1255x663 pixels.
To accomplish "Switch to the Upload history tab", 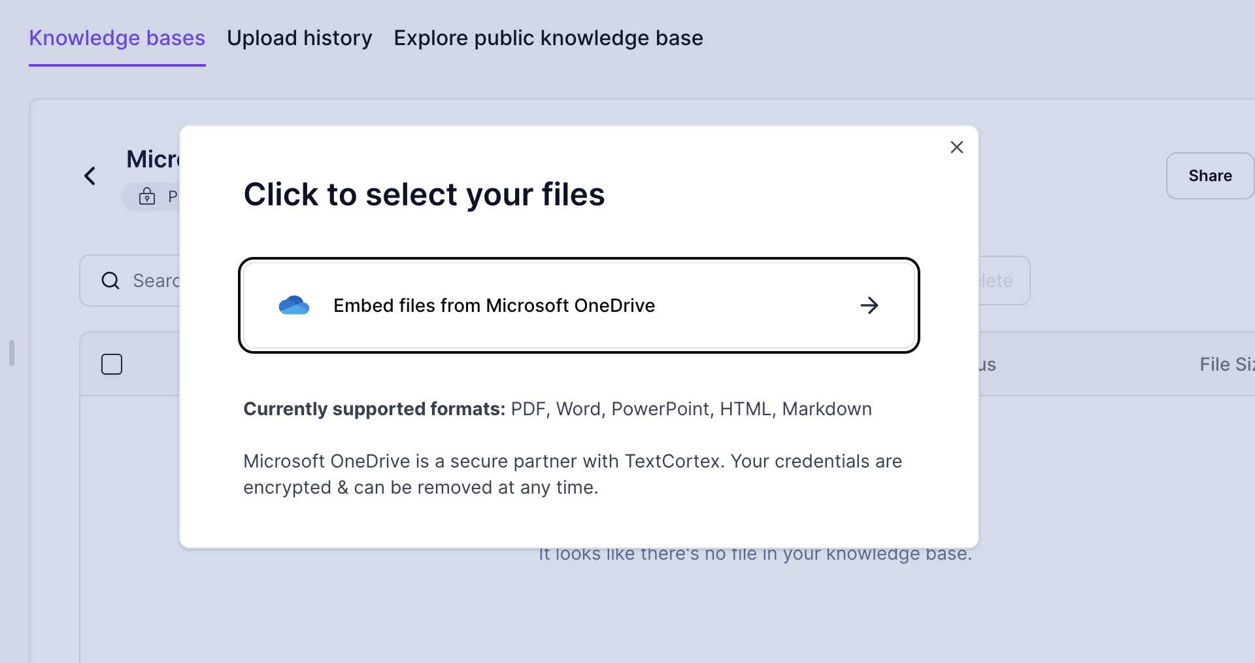I will click(299, 38).
